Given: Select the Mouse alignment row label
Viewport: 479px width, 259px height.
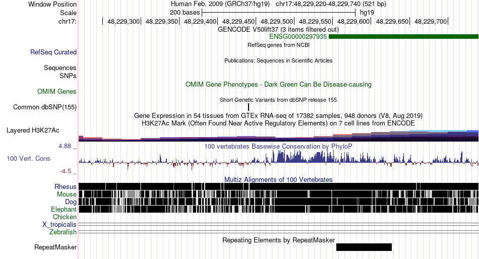Looking at the screenshot, I should (x=67, y=195).
